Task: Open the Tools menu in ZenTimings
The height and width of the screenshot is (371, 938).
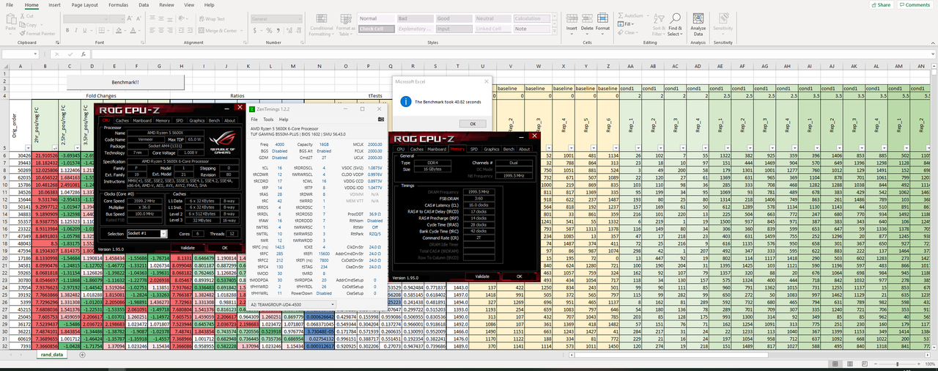Action: (x=269, y=119)
